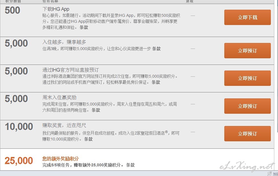278x176 pixels.
Task: Click the rocket accelerator icon in status bar
Action: click(x=269, y=174)
